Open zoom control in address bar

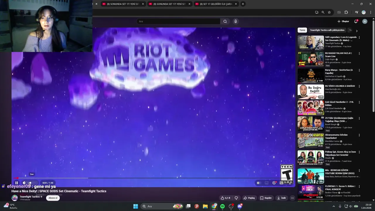[323, 12]
